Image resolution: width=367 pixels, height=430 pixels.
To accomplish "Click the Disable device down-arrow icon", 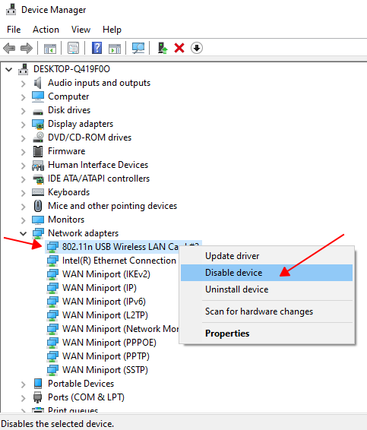I will click(x=197, y=48).
